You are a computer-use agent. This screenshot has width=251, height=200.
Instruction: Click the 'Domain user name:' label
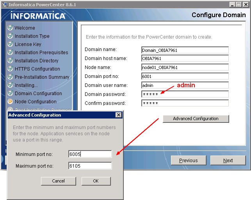[106, 85]
